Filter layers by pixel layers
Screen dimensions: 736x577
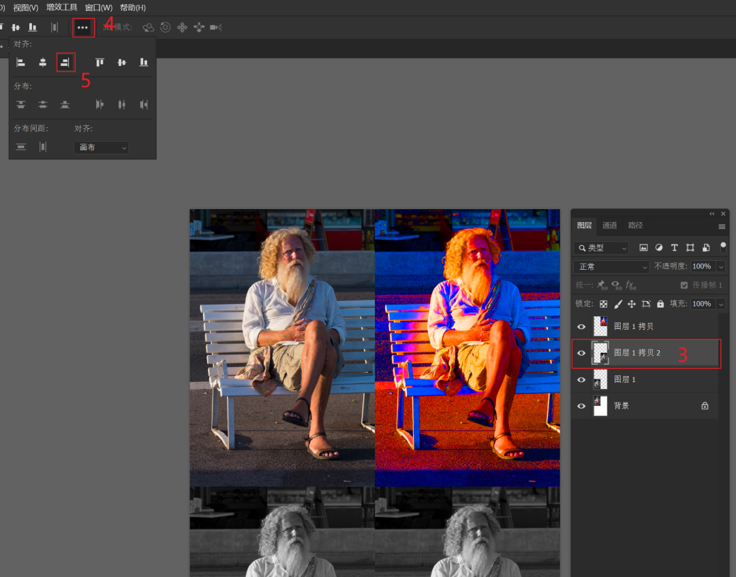(643, 248)
